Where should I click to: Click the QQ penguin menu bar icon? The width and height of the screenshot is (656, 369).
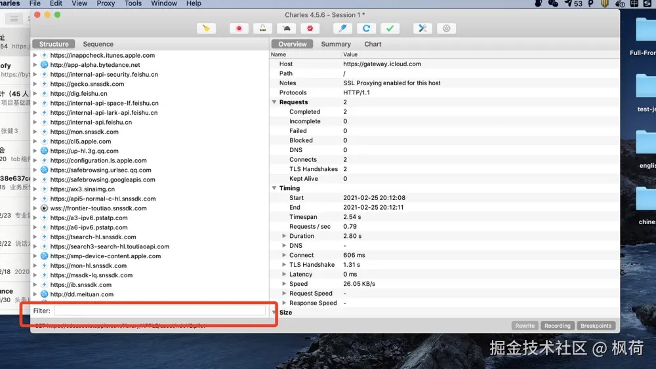coord(539,3)
